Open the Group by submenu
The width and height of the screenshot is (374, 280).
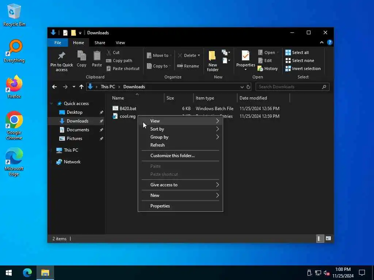point(180,137)
